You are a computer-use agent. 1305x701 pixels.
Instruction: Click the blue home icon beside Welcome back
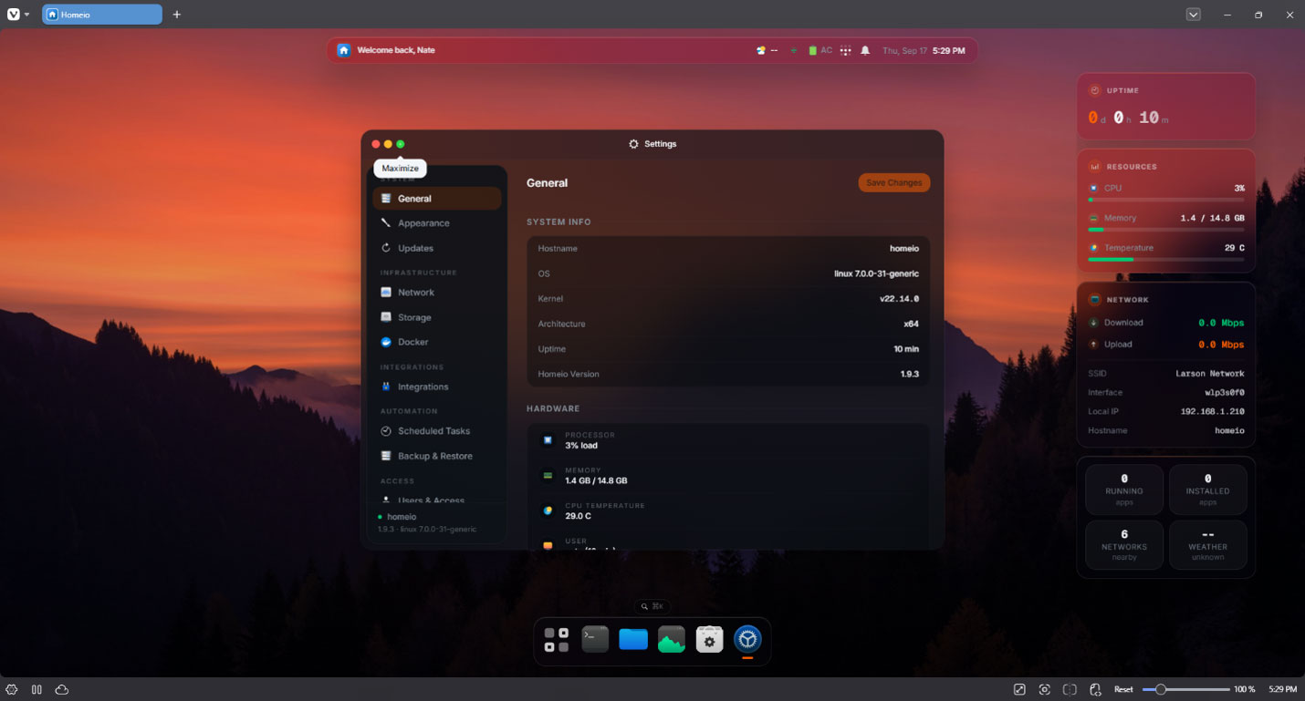click(x=344, y=50)
